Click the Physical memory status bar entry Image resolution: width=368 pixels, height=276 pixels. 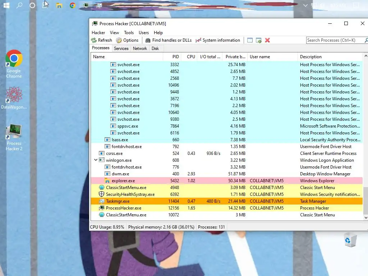pos(161,227)
